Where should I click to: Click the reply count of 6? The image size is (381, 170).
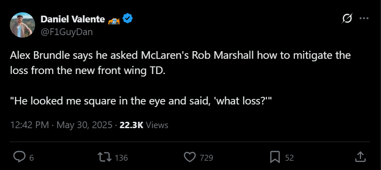point(32,158)
